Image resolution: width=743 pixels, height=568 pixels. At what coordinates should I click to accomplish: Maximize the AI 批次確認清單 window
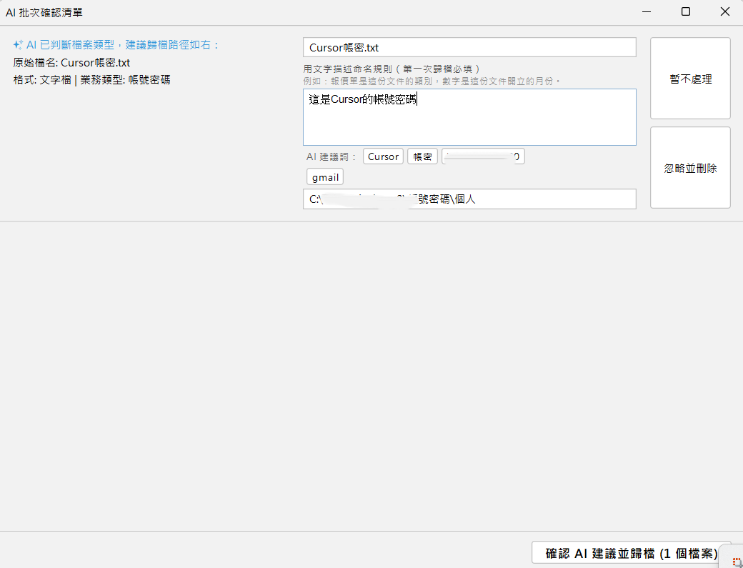pyautogui.click(x=686, y=12)
